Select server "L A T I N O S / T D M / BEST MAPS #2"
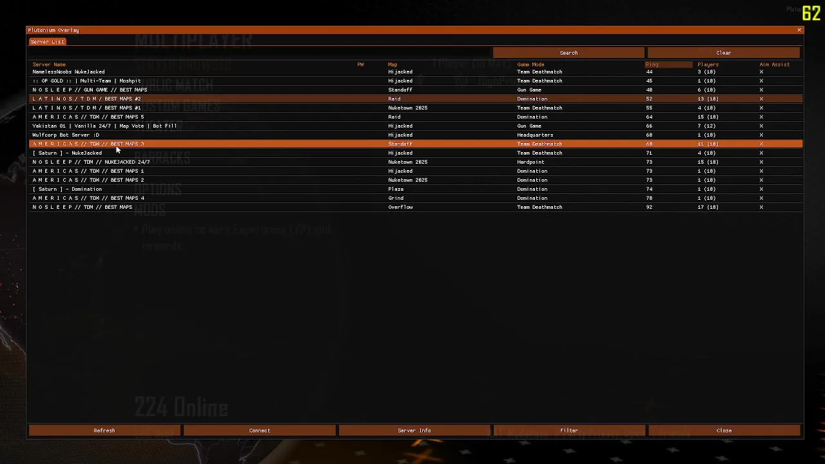 [x=416, y=99]
